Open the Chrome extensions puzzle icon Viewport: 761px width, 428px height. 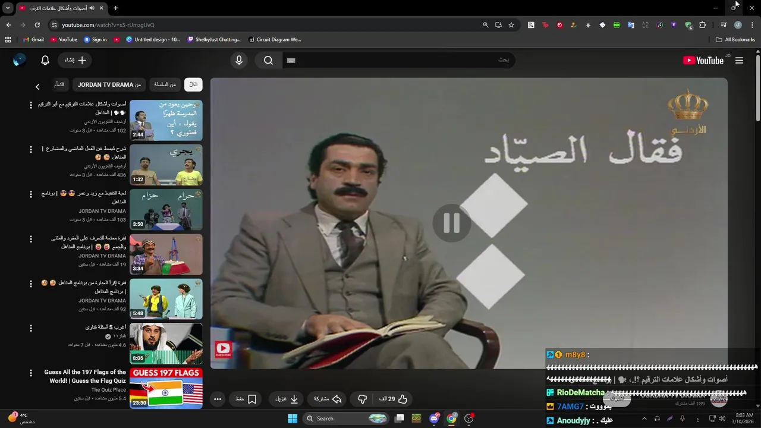[702, 25]
